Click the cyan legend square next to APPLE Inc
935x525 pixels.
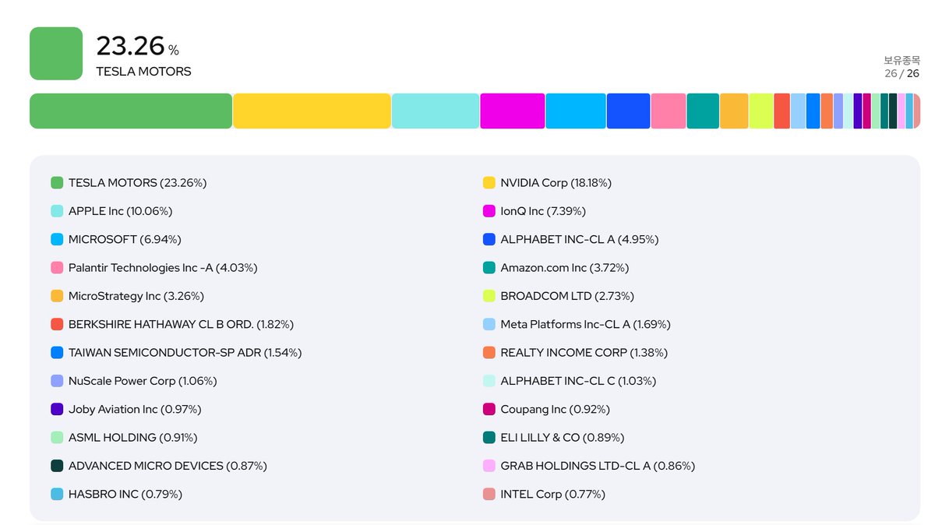pyautogui.click(x=57, y=211)
